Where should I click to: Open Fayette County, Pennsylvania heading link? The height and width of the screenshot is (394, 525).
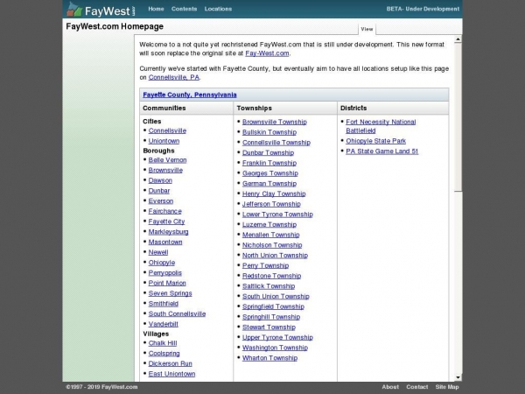(190, 95)
